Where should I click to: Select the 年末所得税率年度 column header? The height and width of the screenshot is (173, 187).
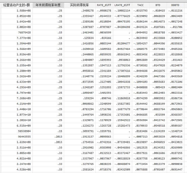pos(48,5)
